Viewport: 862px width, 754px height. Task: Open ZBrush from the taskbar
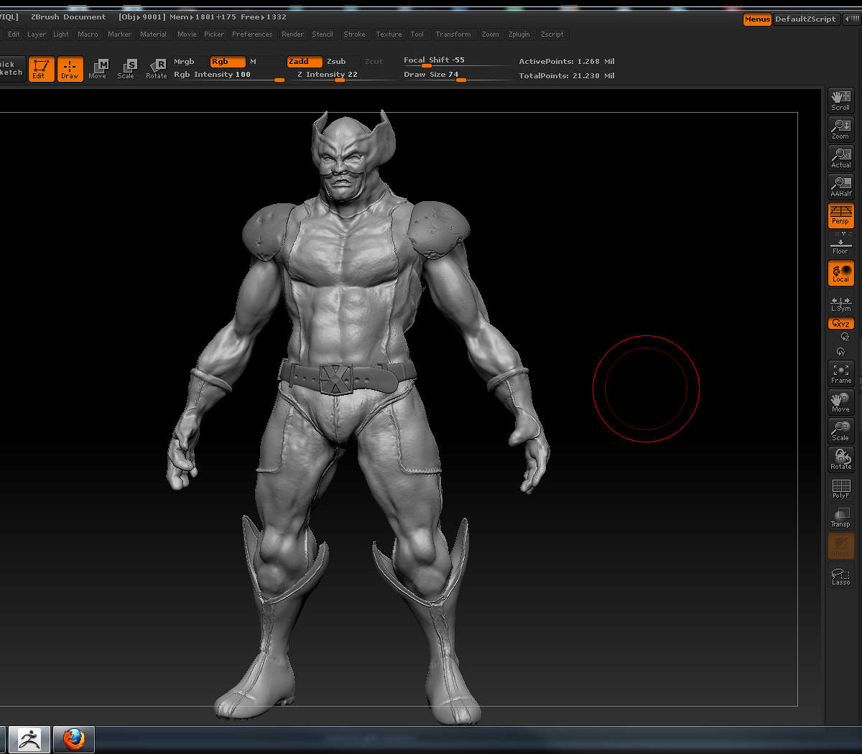(x=29, y=739)
